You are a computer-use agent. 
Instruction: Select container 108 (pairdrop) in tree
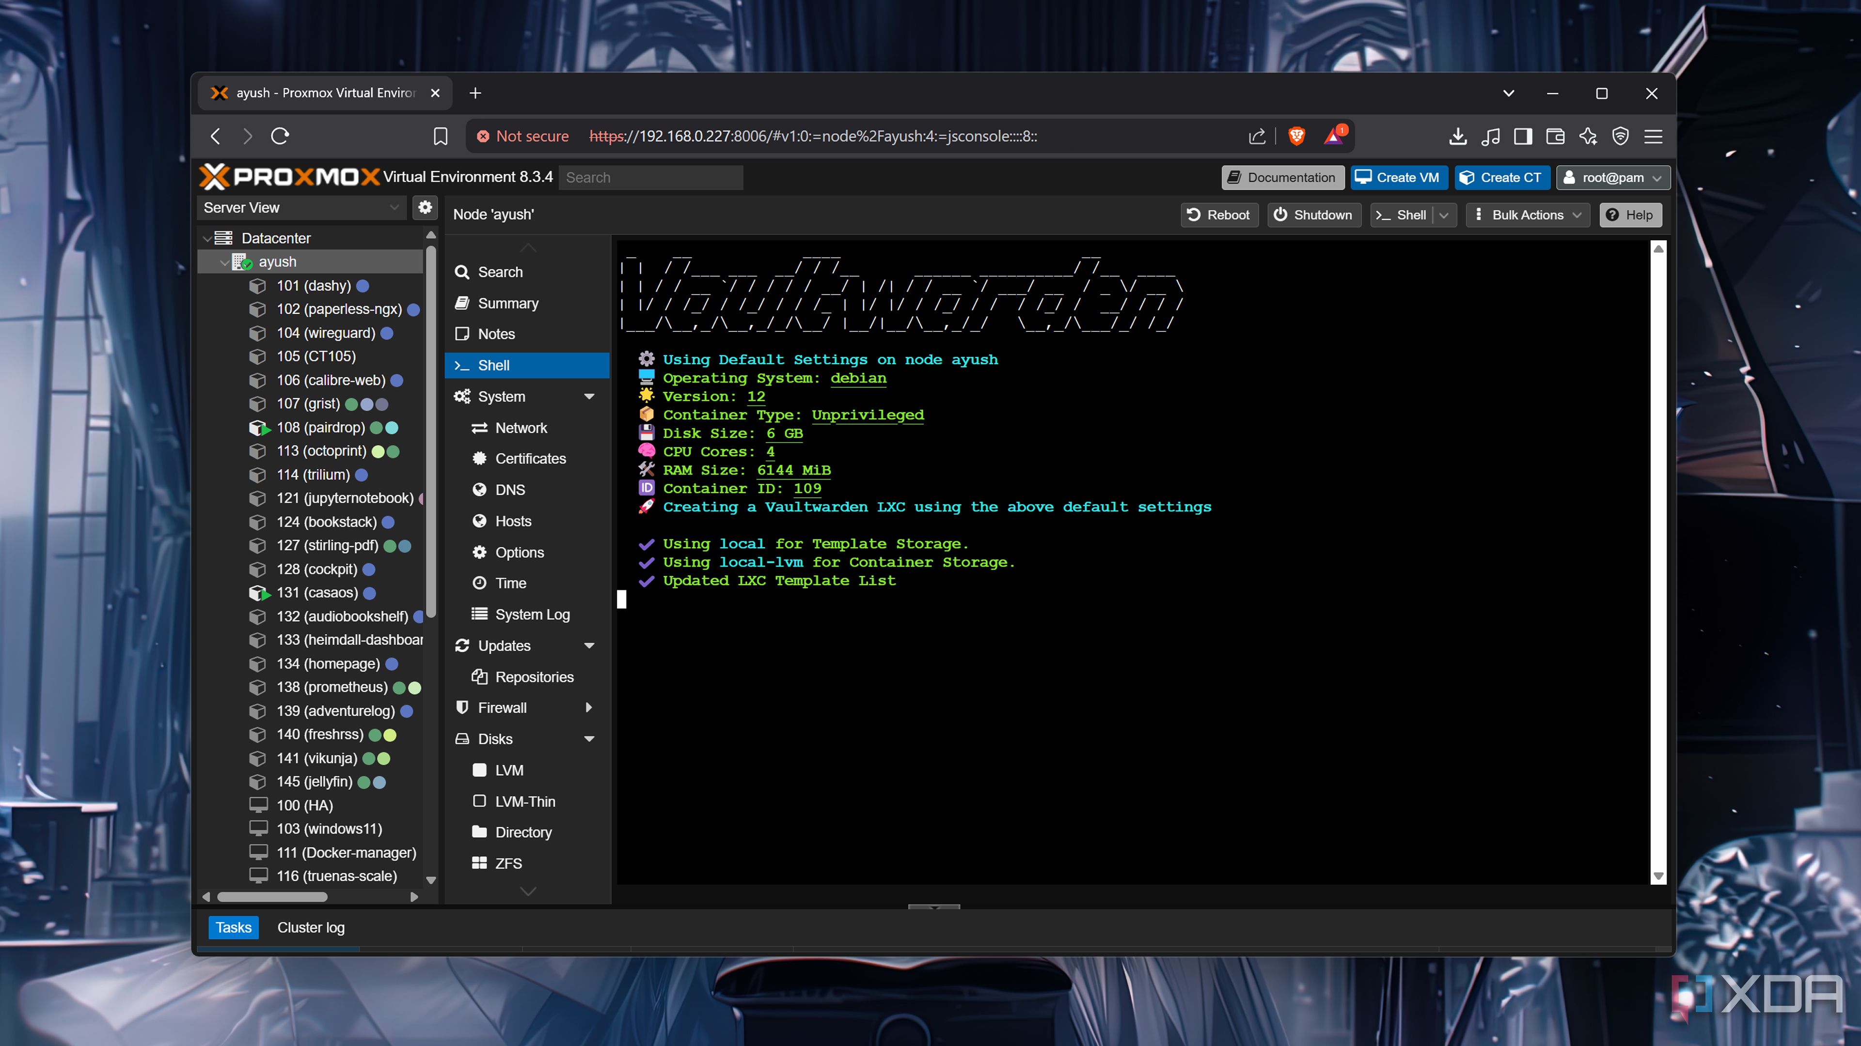(x=320, y=427)
